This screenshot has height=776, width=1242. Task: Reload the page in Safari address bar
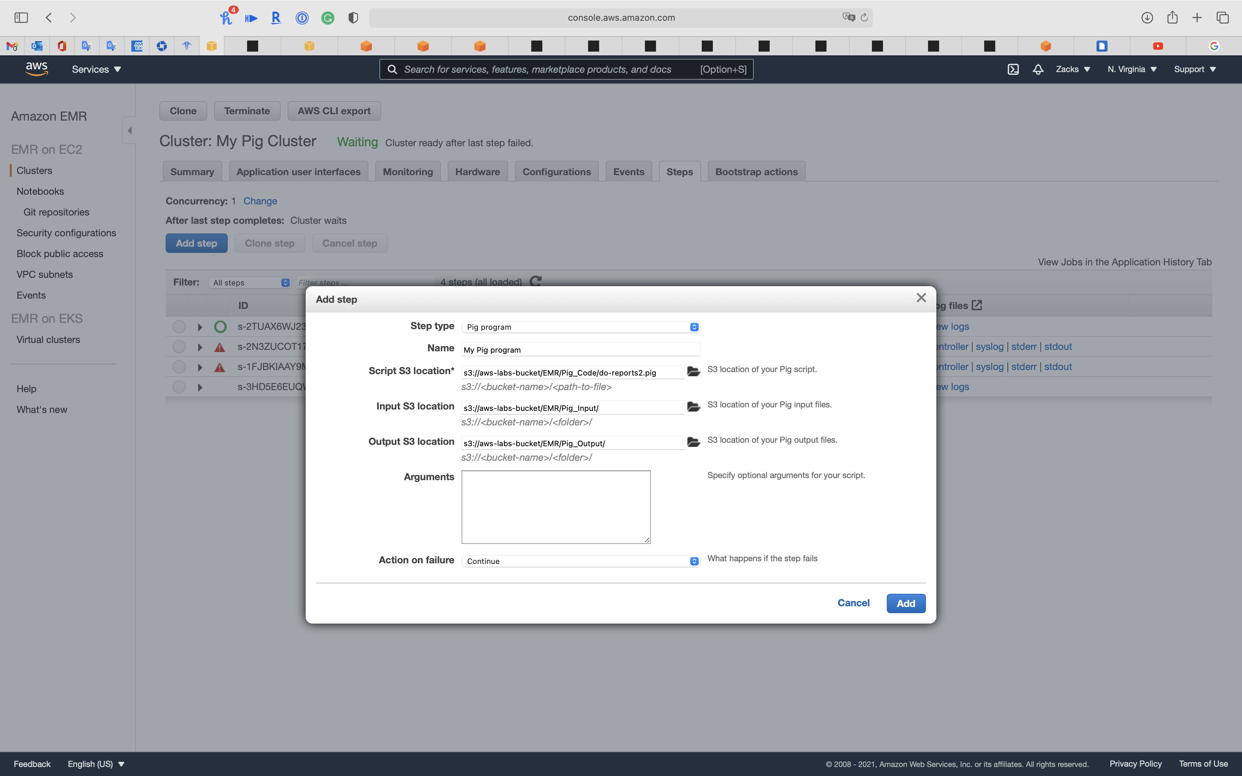[x=864, y=17]
